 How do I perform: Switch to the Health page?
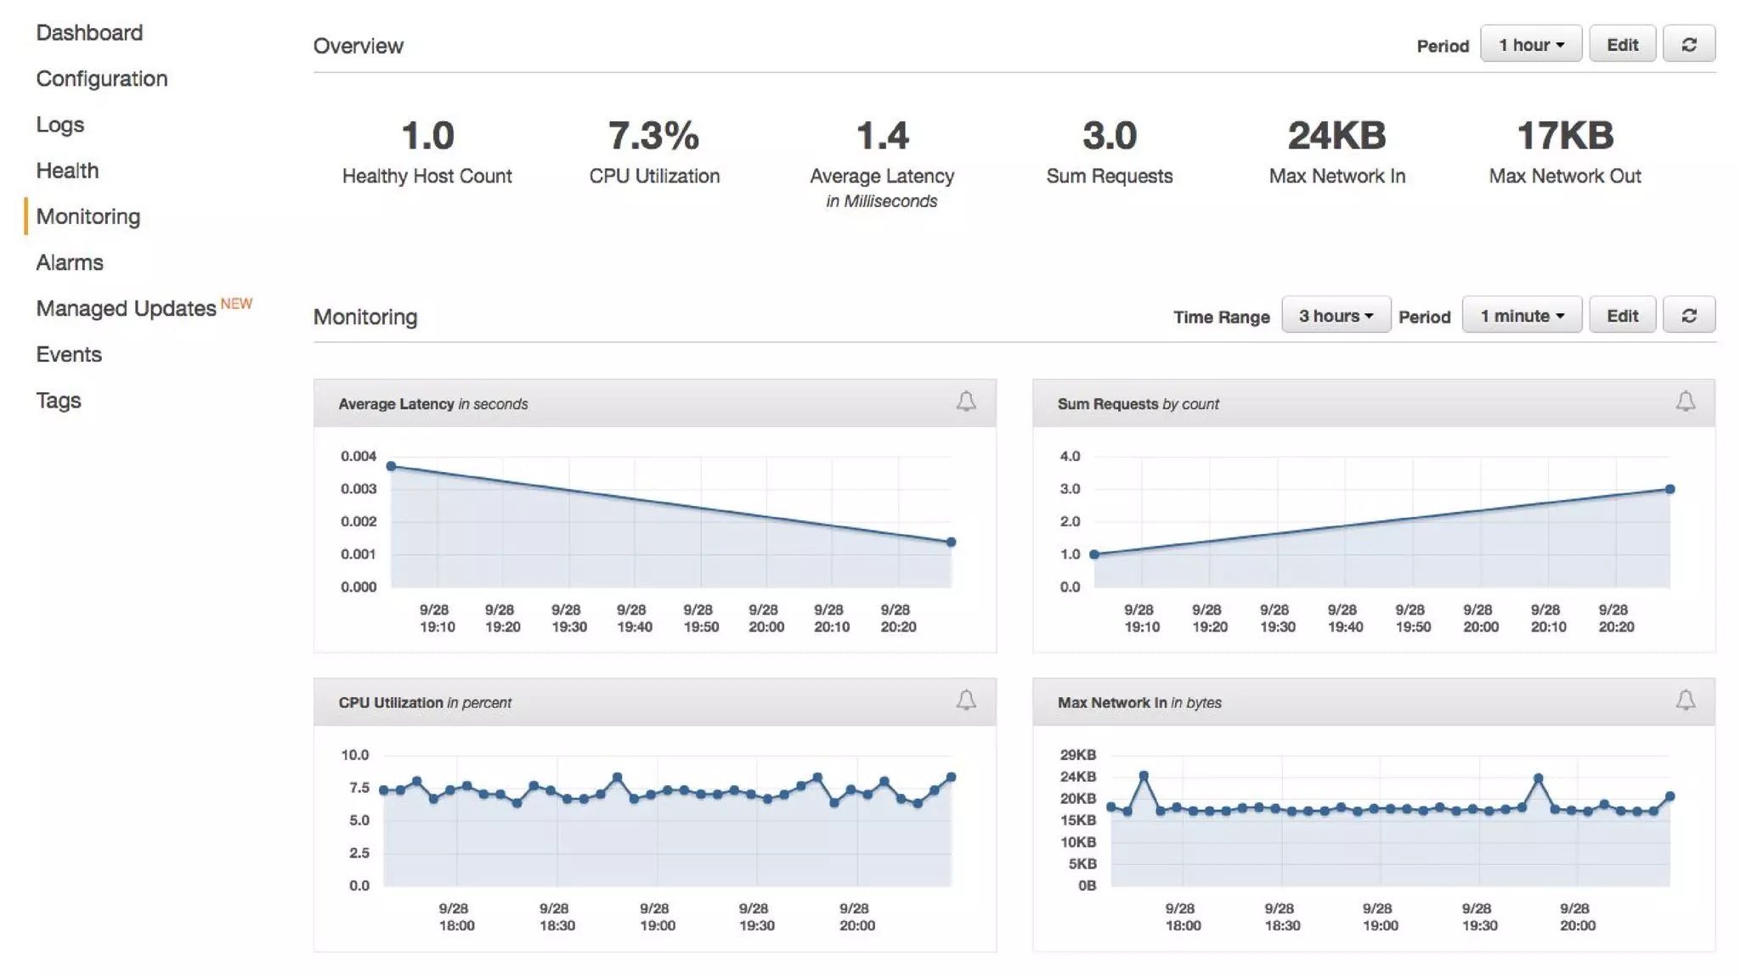[67, 171]
